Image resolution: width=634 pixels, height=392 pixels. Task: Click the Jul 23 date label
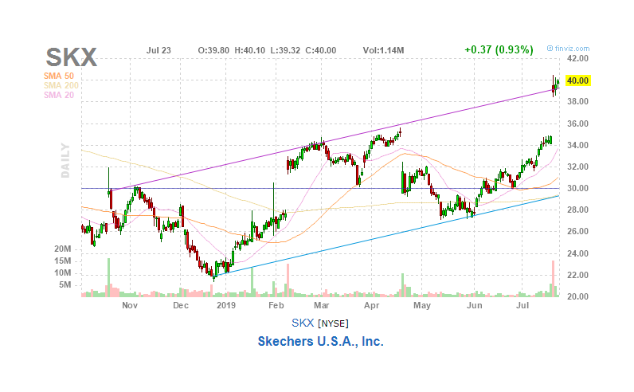(158, 50)
